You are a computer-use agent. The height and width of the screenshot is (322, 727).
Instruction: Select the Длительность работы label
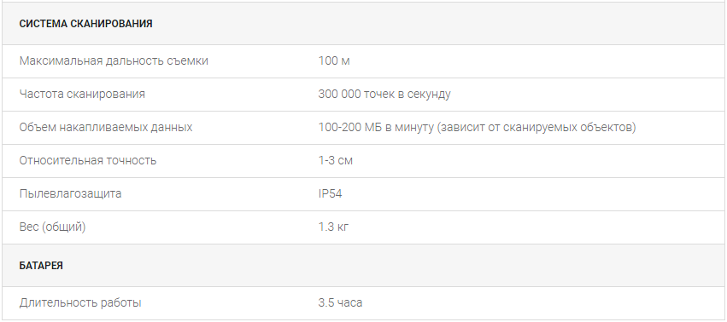point(80,303)
